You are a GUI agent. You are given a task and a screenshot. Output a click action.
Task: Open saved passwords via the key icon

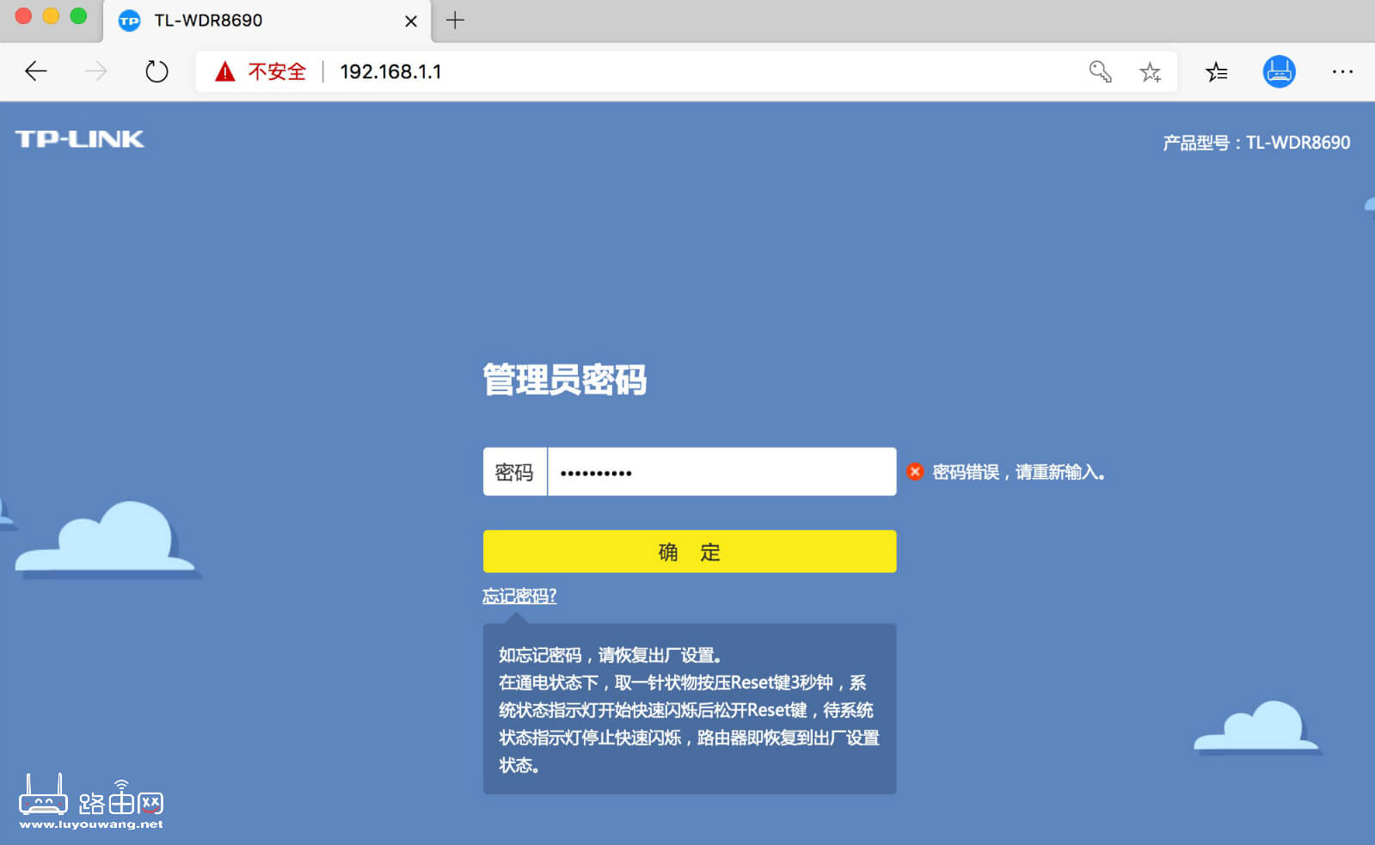coord(1100,71)
